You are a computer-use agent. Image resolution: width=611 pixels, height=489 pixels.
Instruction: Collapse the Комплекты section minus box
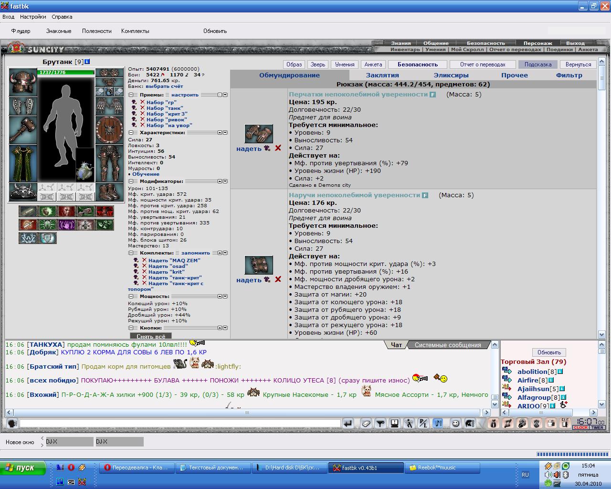pos(131,253)
